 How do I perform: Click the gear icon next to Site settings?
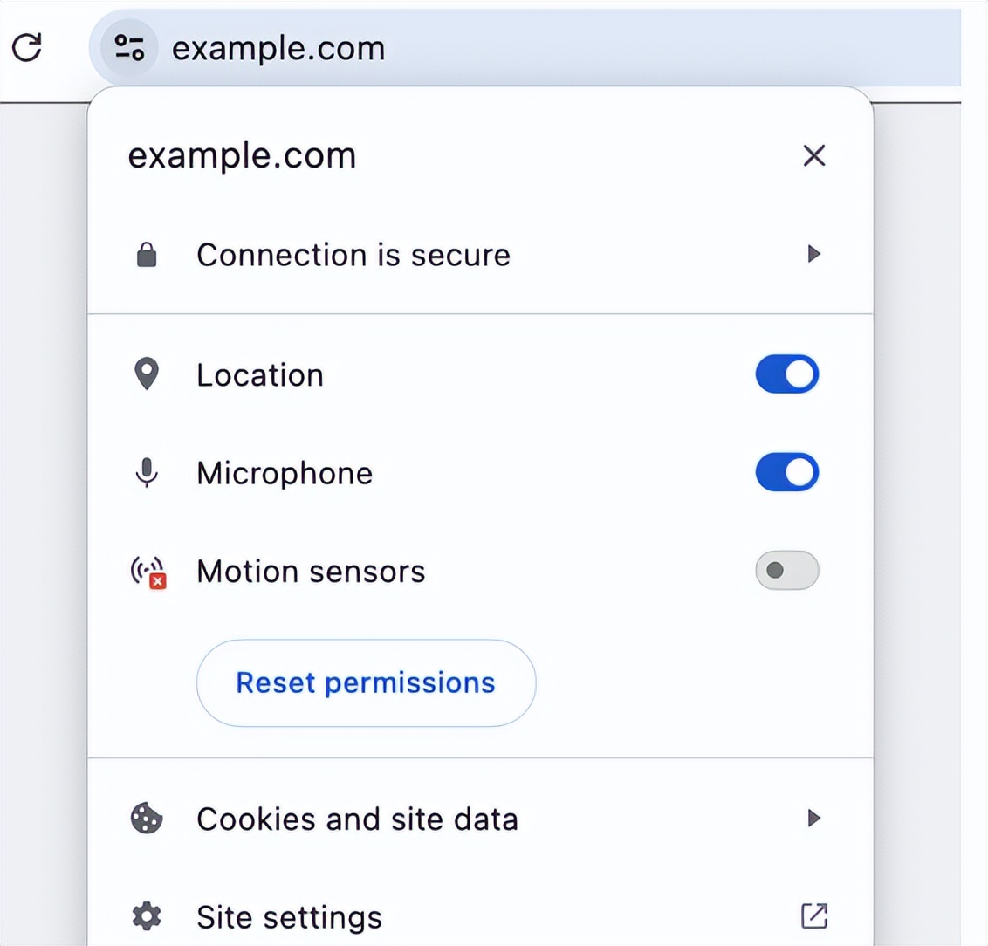click(x=146, y=916)
